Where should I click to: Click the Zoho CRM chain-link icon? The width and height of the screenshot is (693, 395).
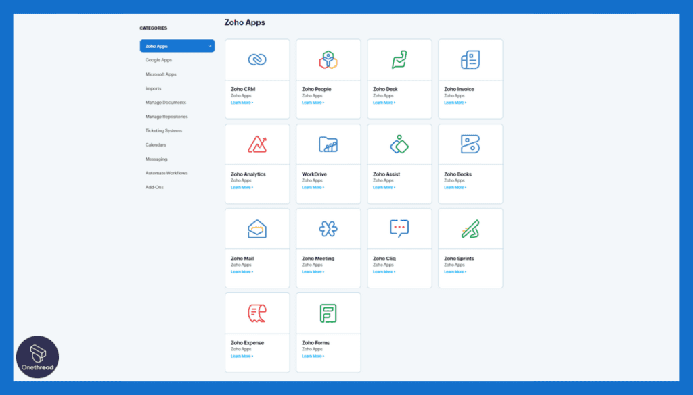click(x=257, y=59)
